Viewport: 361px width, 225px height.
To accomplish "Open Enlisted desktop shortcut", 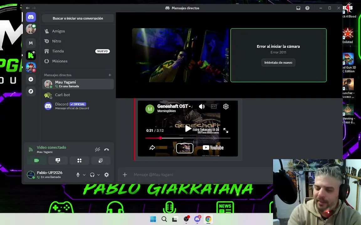I will 348,36.
